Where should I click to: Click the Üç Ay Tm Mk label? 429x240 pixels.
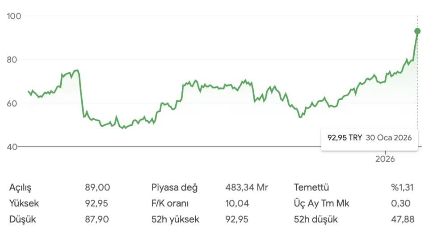point(322,203)
